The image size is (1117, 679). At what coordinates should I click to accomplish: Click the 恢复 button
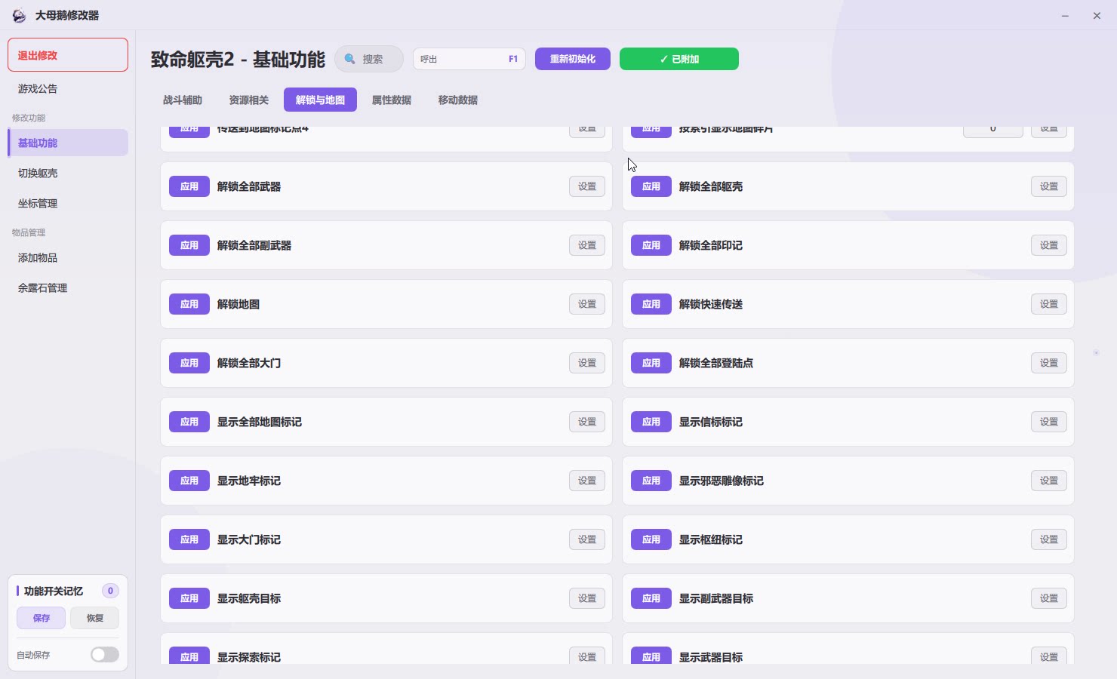coord(94,618)
